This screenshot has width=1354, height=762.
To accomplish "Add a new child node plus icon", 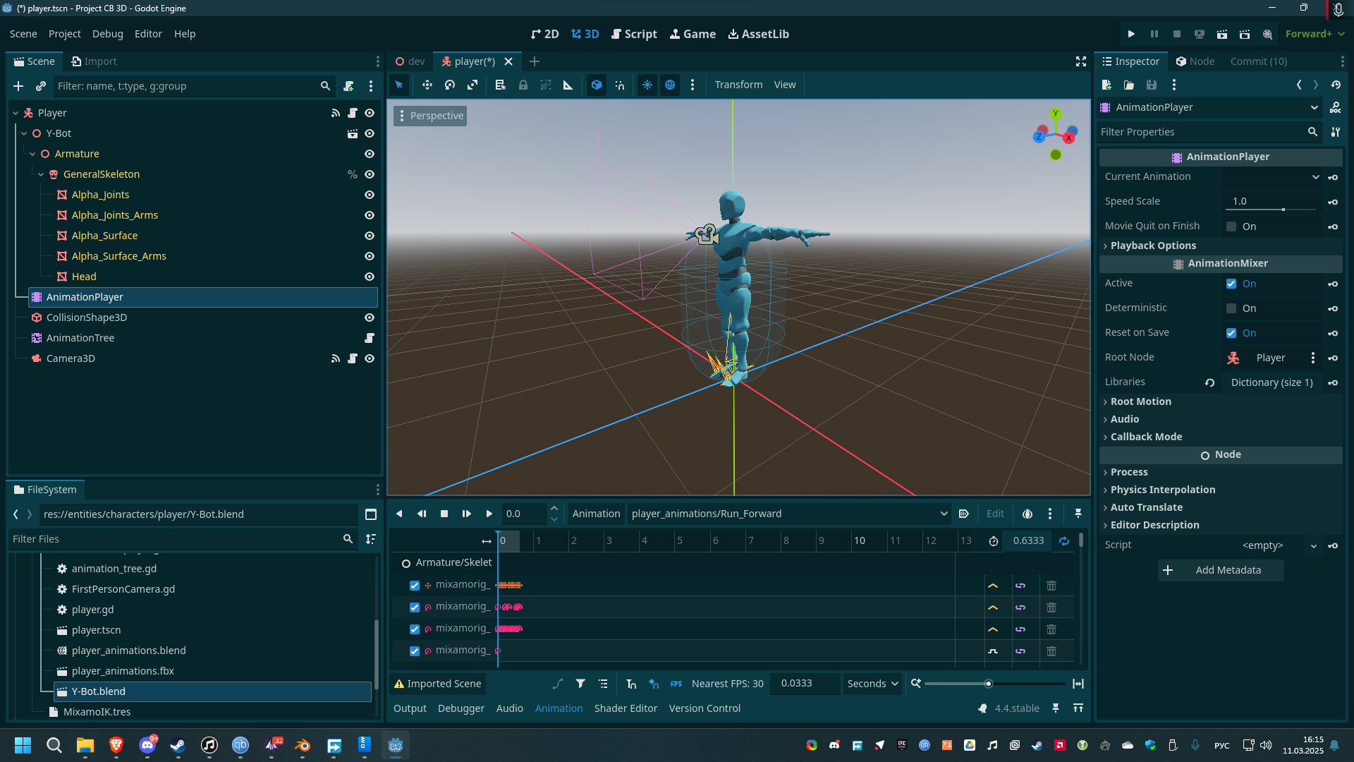I will pyautogui.click(x=18, y=86).
